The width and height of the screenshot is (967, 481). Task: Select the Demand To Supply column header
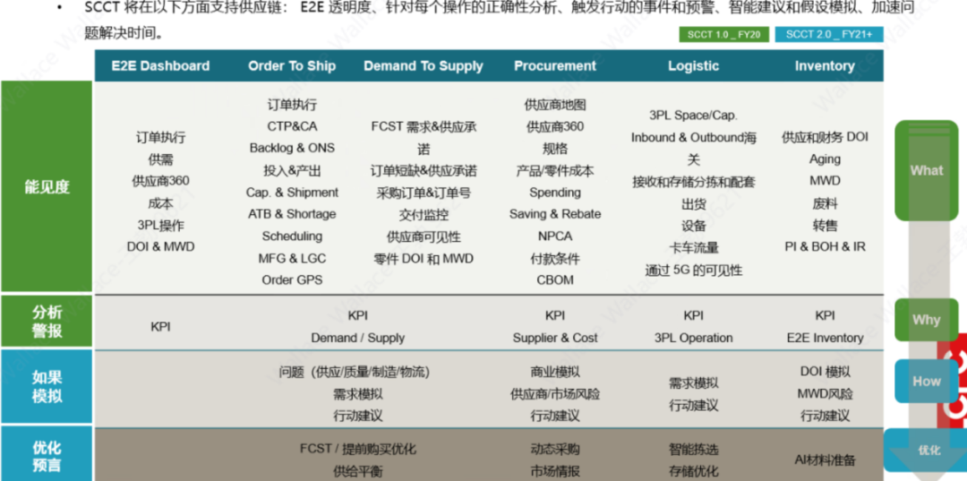[x=423, y=66]
